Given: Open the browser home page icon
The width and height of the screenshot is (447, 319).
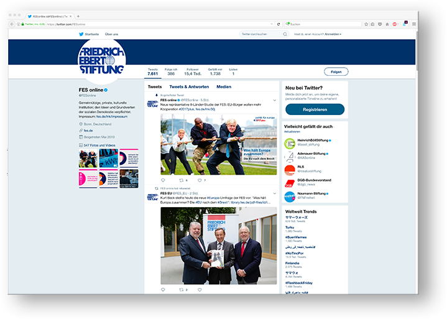Looking at the screenshot, I should [x=387, y=24].
